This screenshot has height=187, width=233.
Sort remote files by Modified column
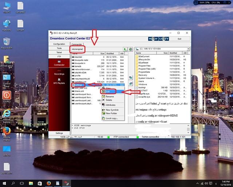(112, 53)
